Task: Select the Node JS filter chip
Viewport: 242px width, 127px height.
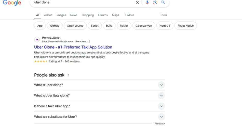Action: tap(165, 26)
